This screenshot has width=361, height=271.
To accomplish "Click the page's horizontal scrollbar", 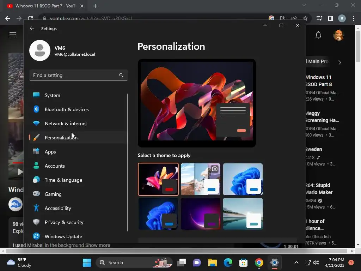I will 177,251.
